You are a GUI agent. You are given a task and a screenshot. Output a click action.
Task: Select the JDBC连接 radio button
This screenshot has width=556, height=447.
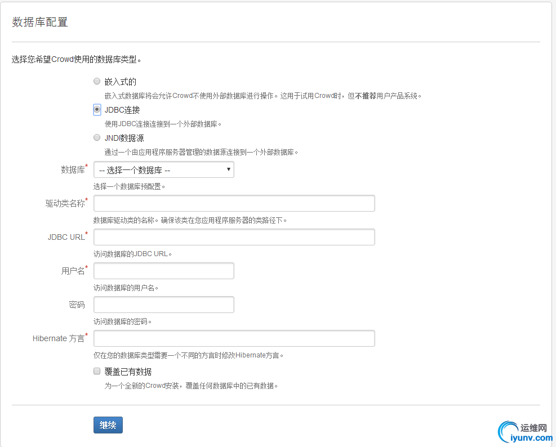point(97,109)
